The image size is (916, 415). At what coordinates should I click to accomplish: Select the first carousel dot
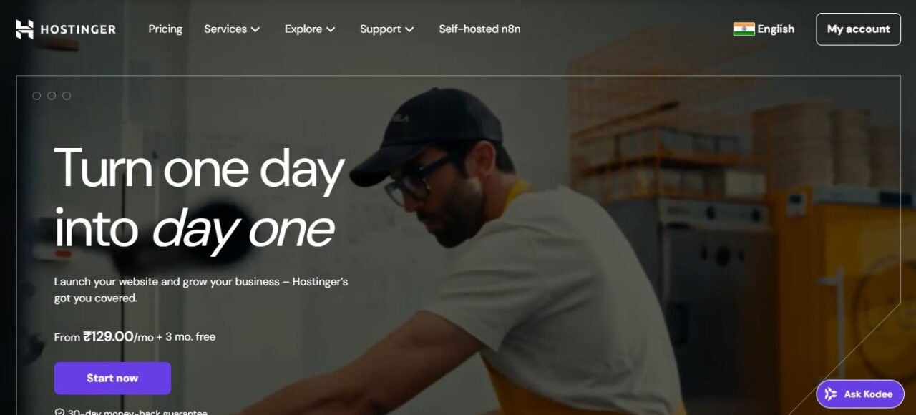[36, 96]
